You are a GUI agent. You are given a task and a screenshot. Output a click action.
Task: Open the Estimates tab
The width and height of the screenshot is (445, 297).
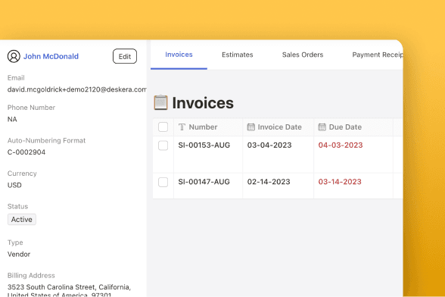point(238,55)
